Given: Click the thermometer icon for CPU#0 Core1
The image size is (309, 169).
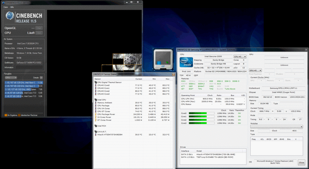Looking at the screenshot, I should click(x=96, y=88).
